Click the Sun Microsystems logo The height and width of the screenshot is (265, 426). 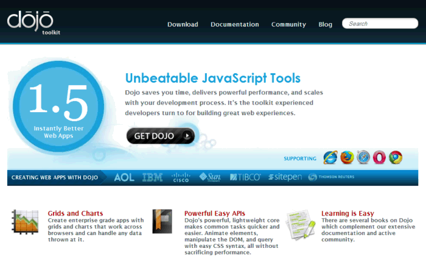(210, 177)
